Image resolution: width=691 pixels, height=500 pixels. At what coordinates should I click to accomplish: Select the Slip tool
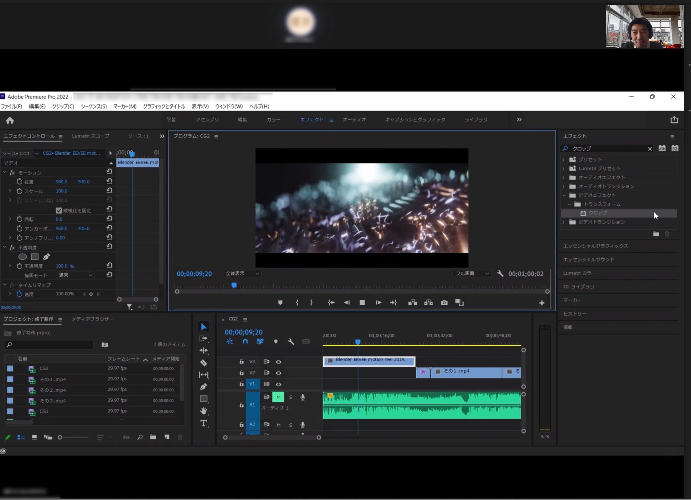coord(204,375)
